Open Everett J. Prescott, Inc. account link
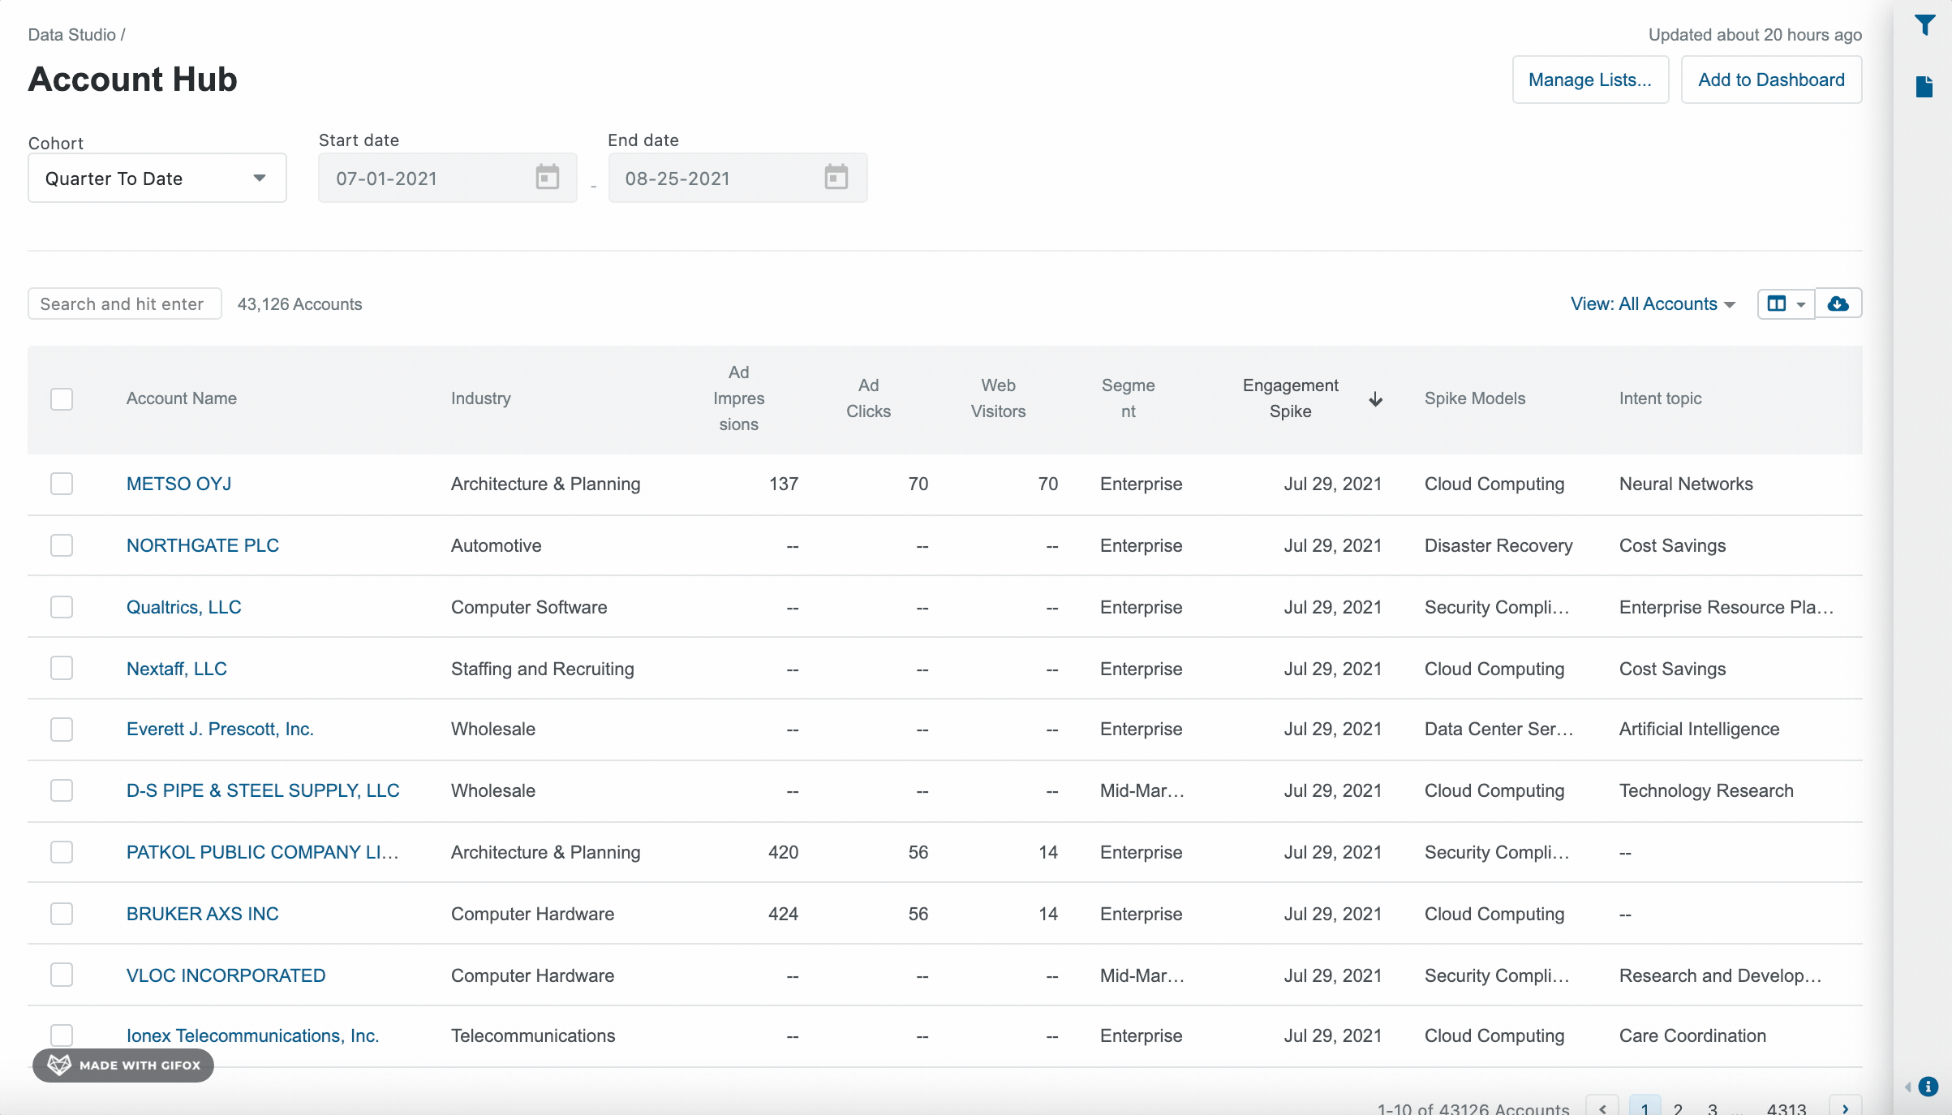Screen dimensions: 1952x1115 (x=220, y=729)
